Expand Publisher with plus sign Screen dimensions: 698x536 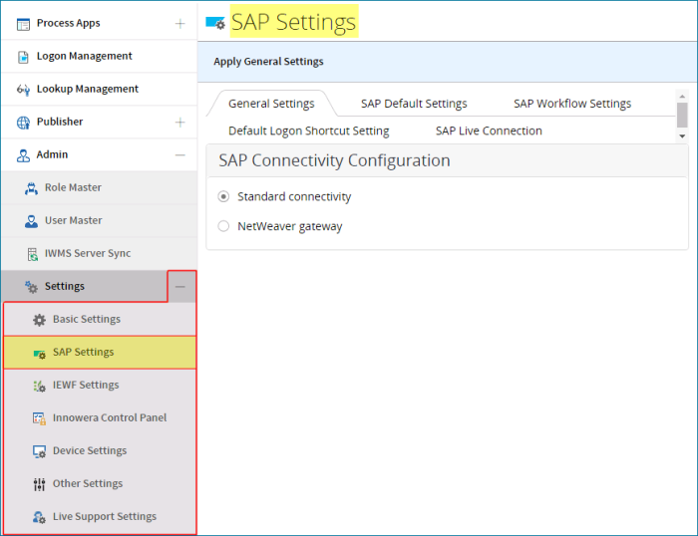click(x=179, y=123)
